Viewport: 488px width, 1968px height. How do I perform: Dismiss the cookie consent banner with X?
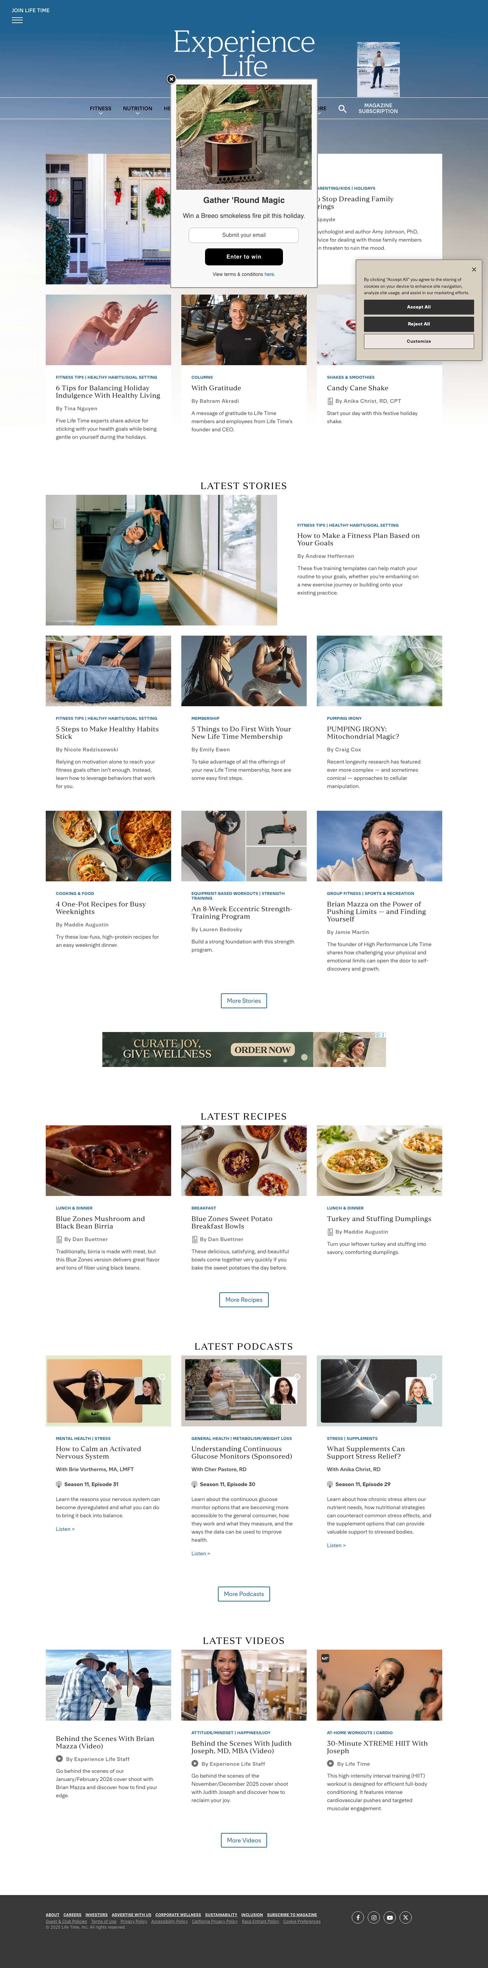coord(473,269)
